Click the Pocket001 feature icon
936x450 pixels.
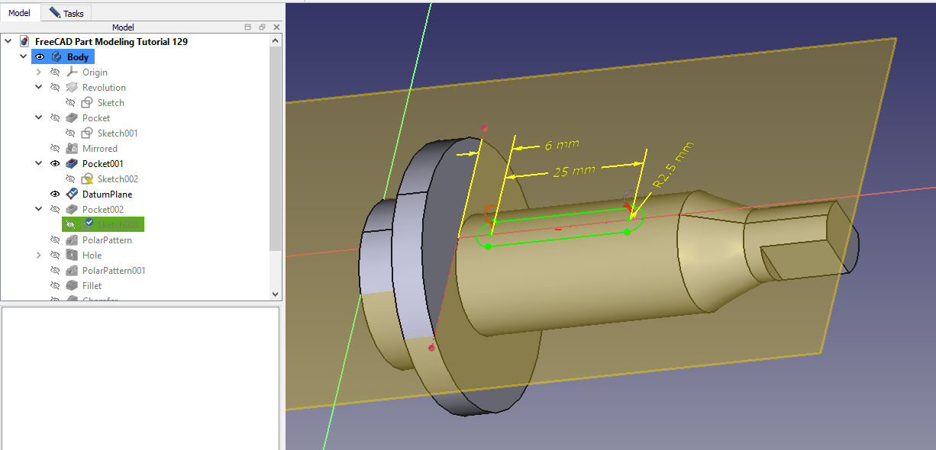point(72,164)
